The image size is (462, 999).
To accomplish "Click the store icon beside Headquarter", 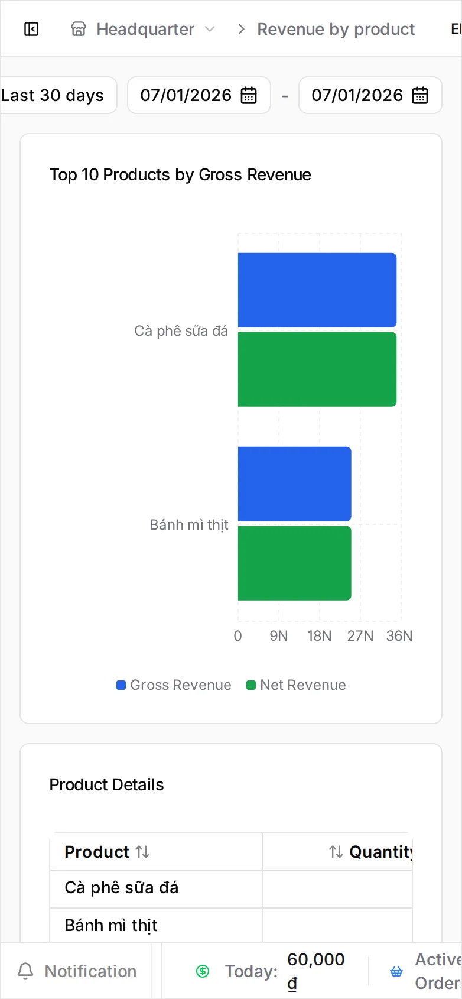I will (79, 29).
